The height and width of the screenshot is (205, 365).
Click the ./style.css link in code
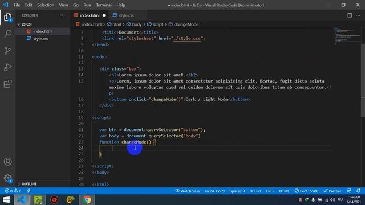point(187,38)
